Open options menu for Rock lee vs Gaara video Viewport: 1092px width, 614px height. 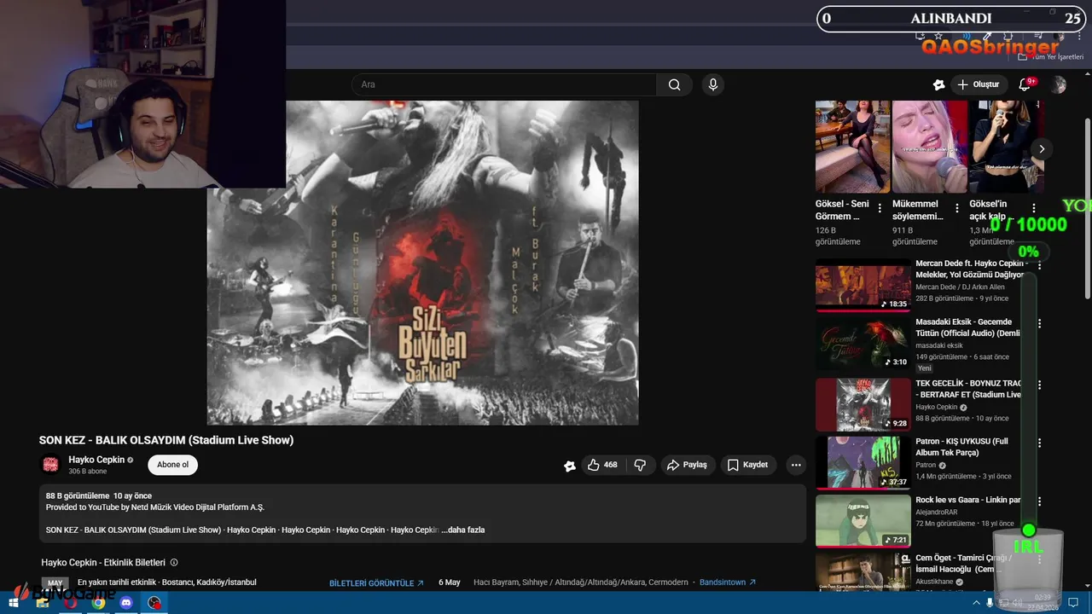1039,502
